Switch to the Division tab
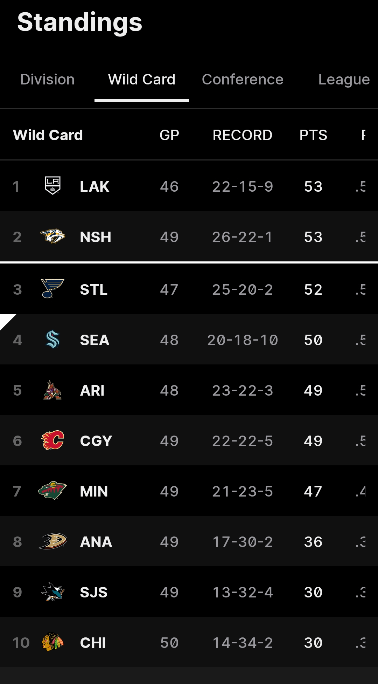The image size is (378, 684). [x=47, y=80]
